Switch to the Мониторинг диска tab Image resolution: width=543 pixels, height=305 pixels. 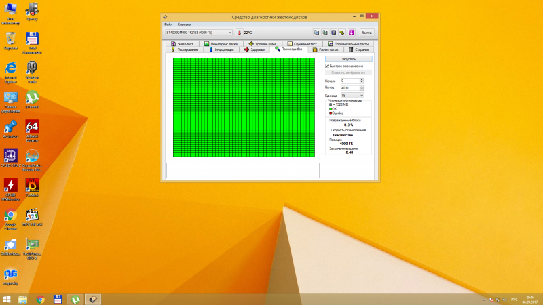[221, 44]
